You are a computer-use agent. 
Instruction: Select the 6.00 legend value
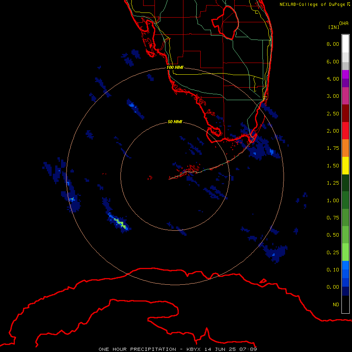pyautogui.click(x=333, y=61)
